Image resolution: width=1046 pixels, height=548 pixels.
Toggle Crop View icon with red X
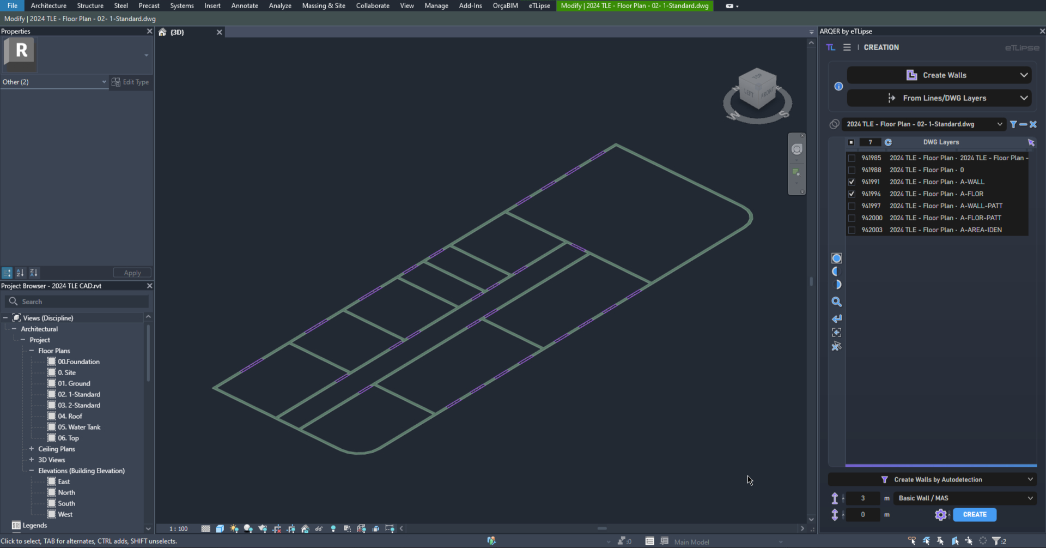277,528
